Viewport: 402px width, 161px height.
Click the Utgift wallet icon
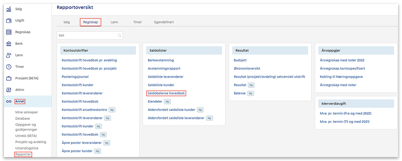[x=9, y=20]
